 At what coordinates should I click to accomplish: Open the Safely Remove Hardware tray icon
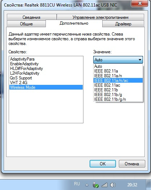(x=96, y=185)
